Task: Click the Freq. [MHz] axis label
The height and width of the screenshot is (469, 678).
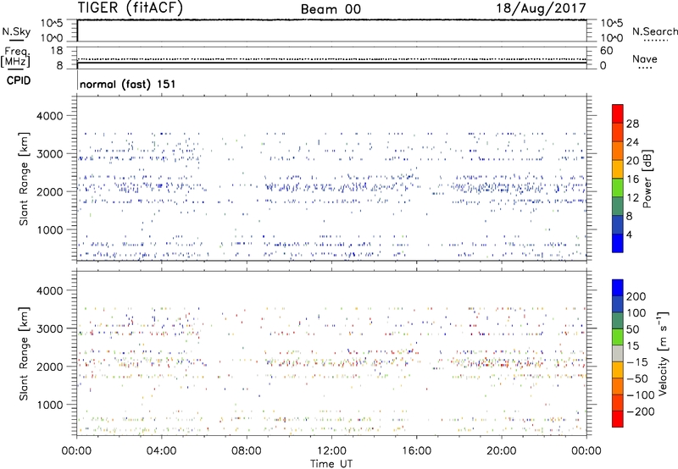Action: tap(16, 57)
